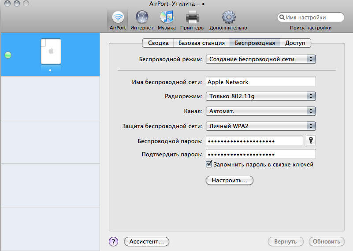
Task: Open the Музыка settings section
Action: tap(167, 20)
